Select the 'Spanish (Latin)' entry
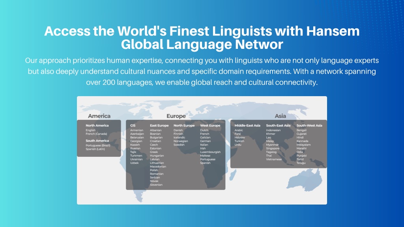 click(95, 149)
